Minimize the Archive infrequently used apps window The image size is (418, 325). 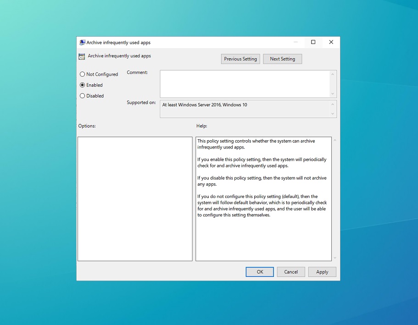(x=295, y=42)
